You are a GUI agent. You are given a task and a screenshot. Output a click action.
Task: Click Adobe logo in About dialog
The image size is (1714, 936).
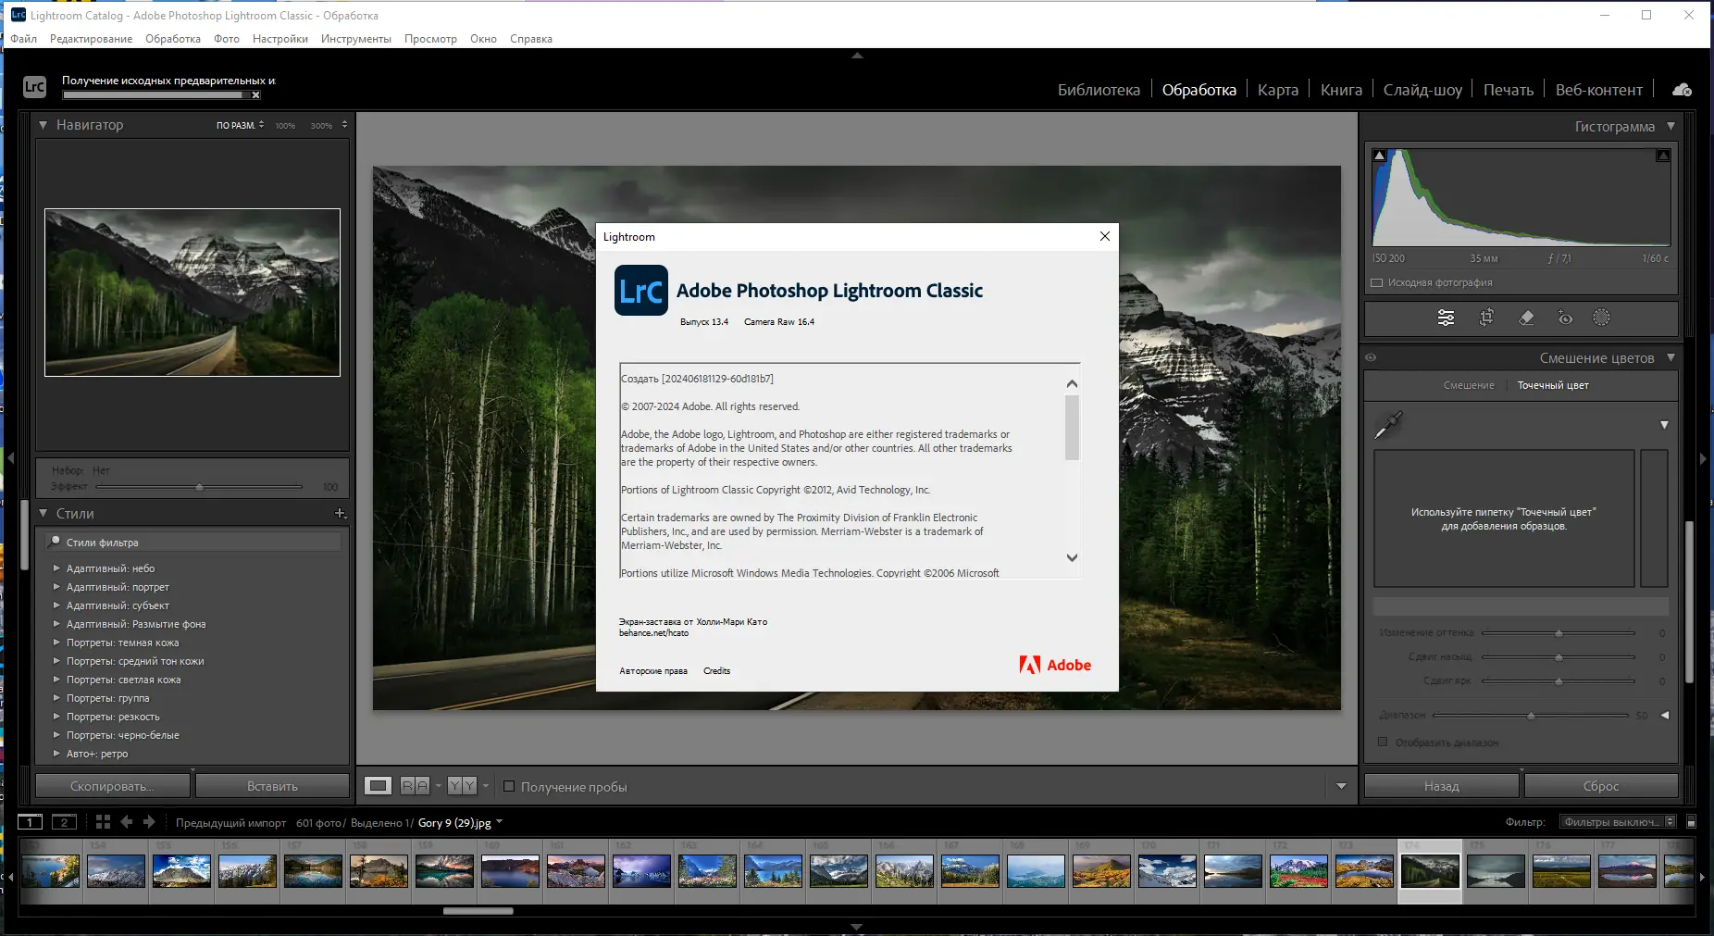point(1055,665)
